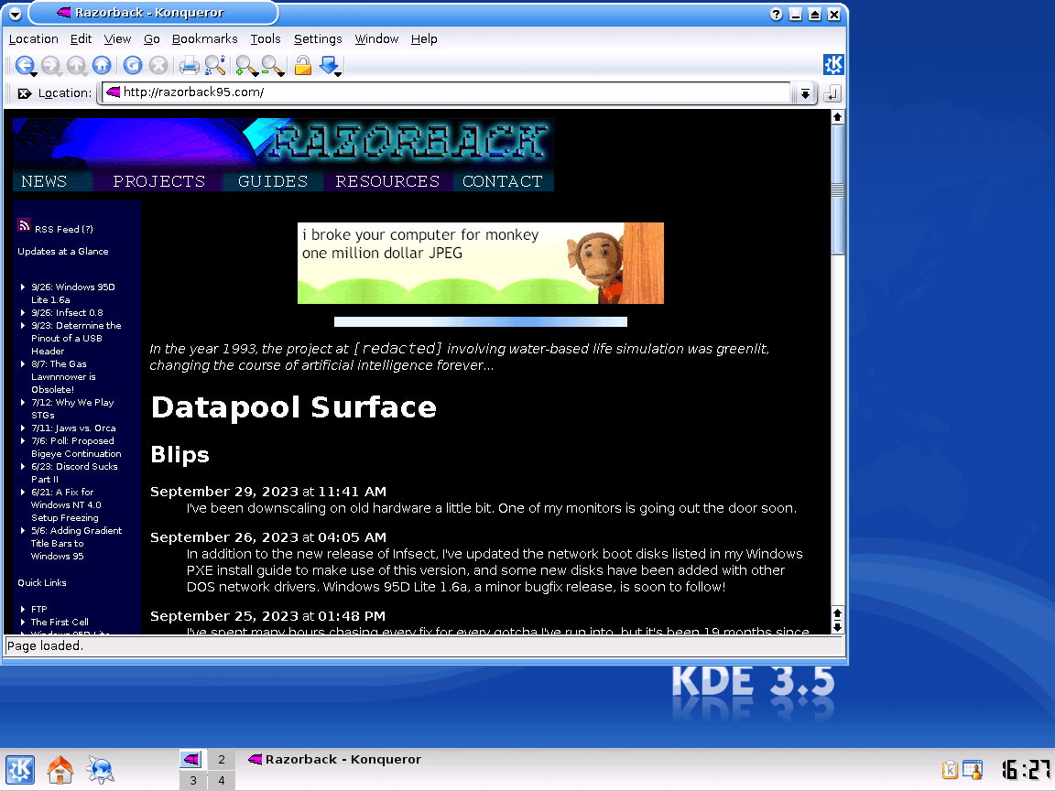Open the Go menu
The height and width of the screenshot is (791, 1055).
(152, 39)
